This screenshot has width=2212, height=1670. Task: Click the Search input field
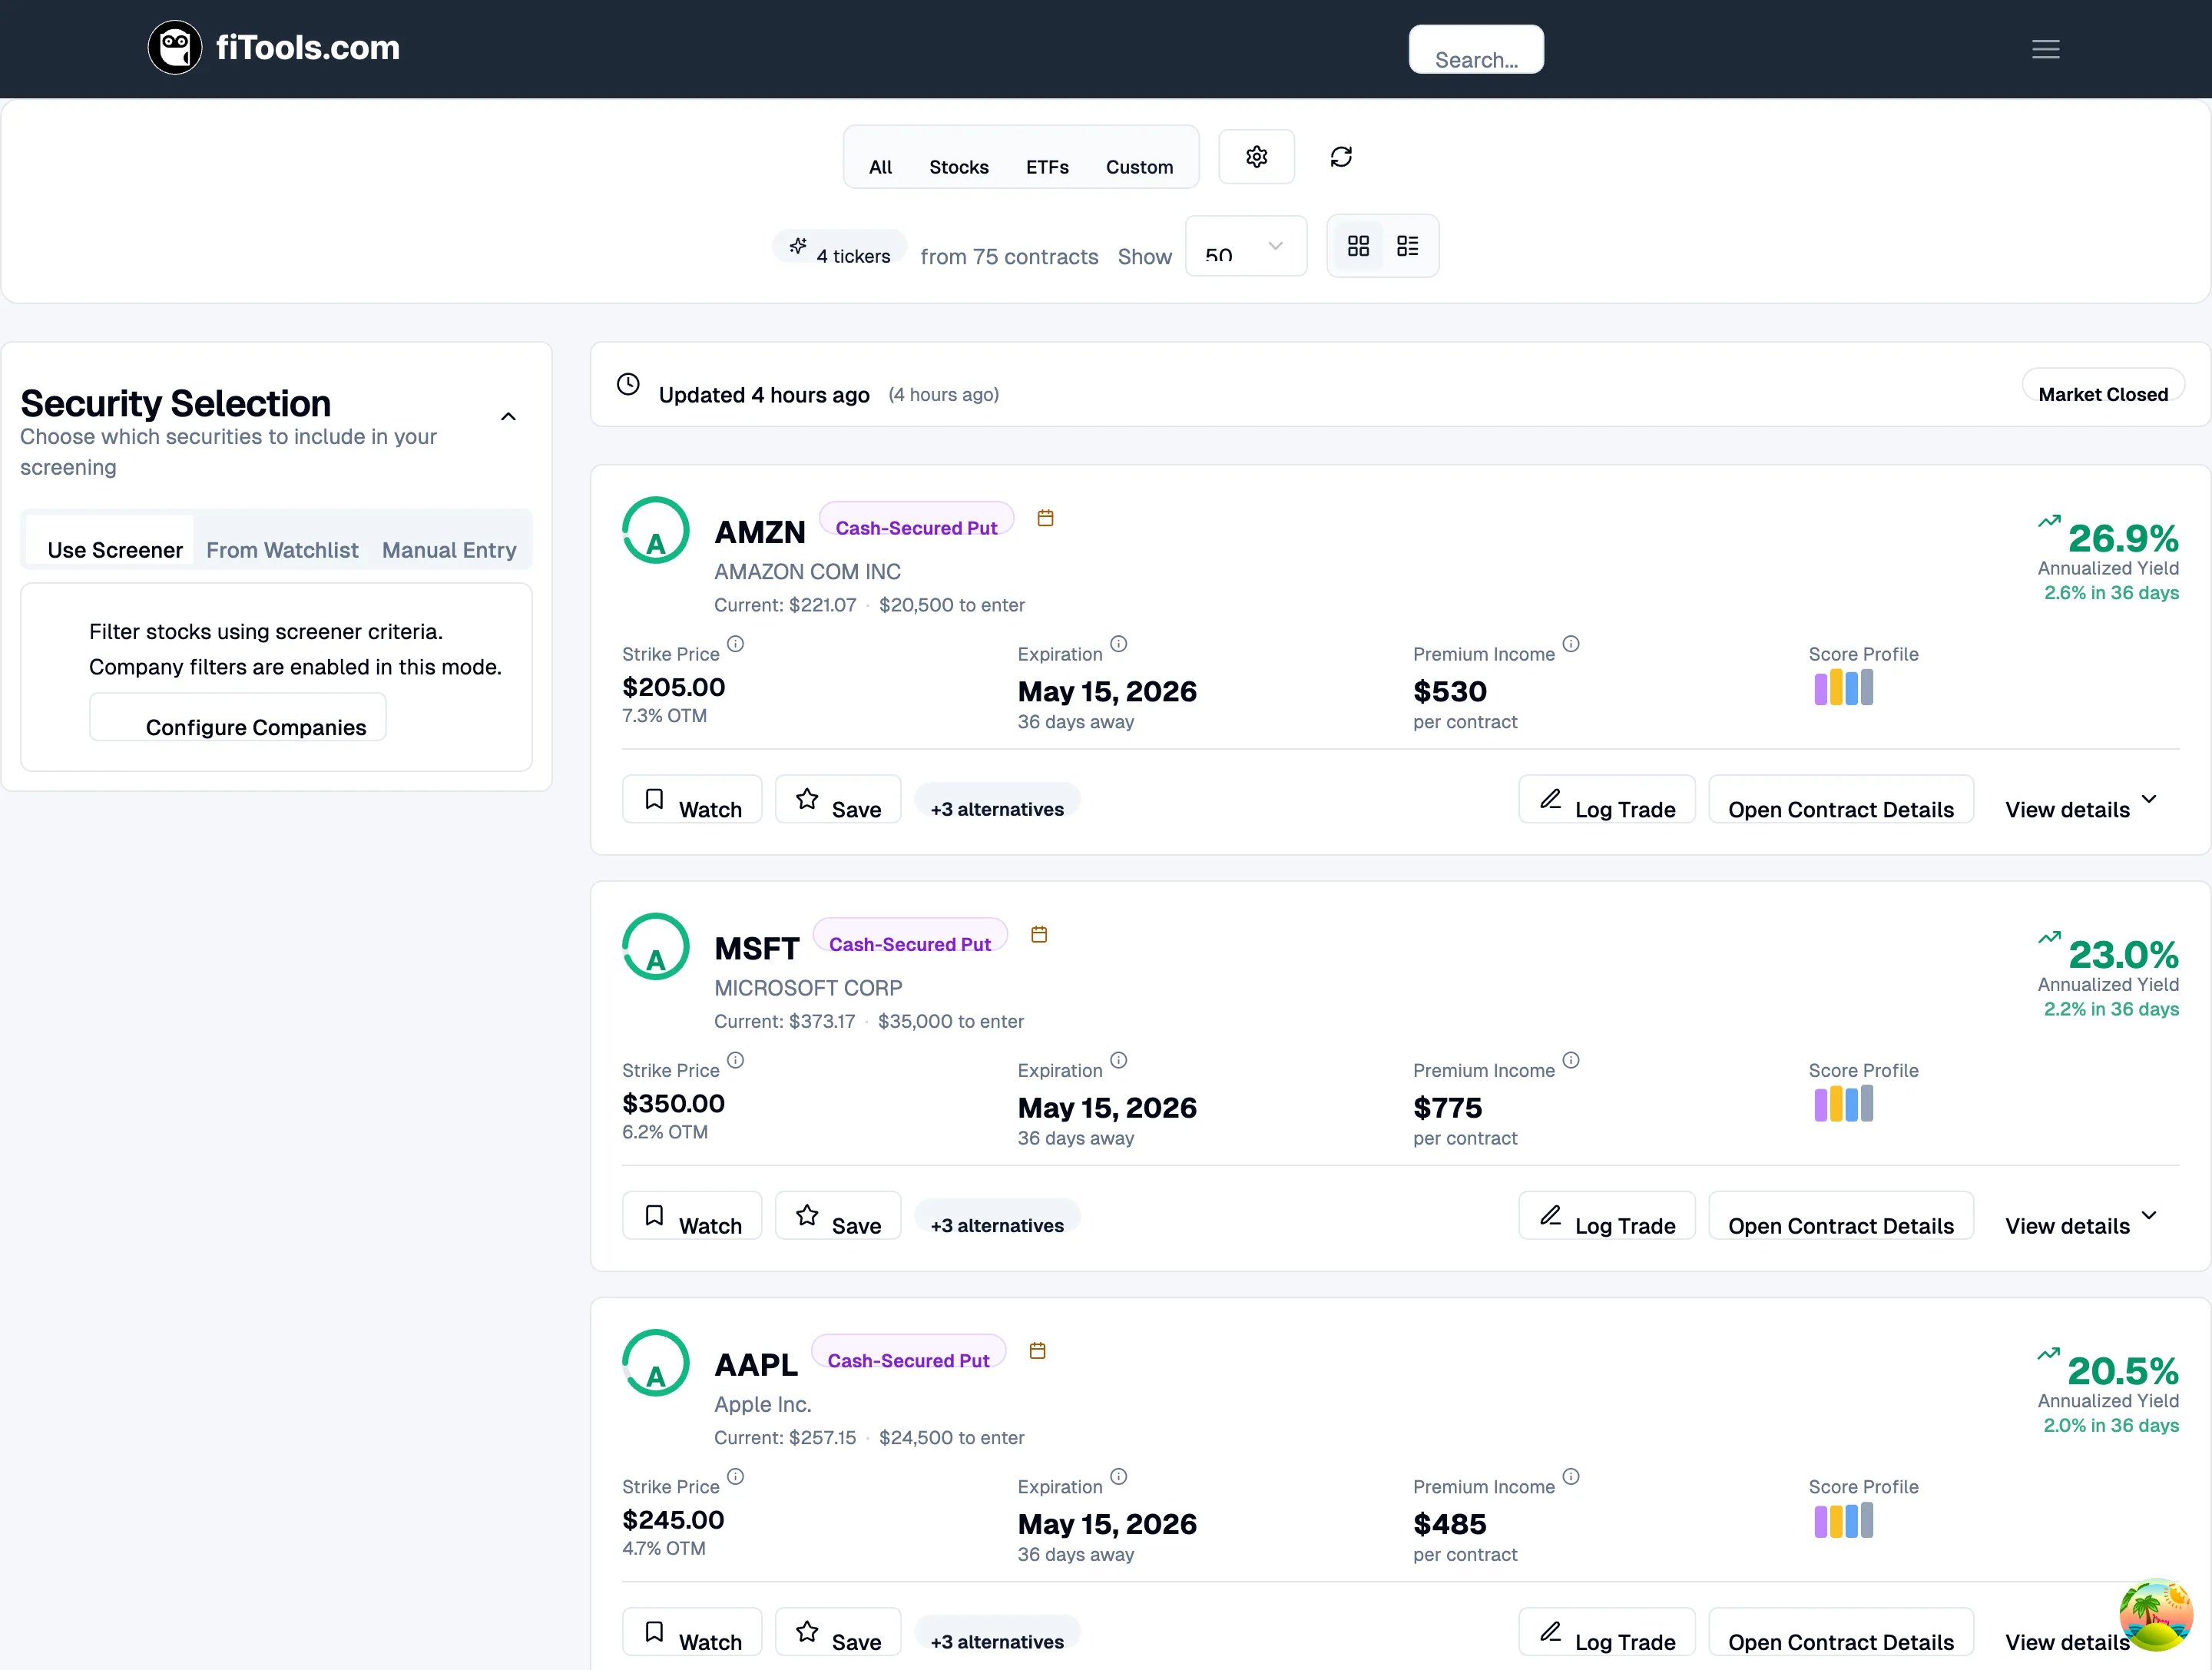pyautogui.click(x=1476, y=49)
